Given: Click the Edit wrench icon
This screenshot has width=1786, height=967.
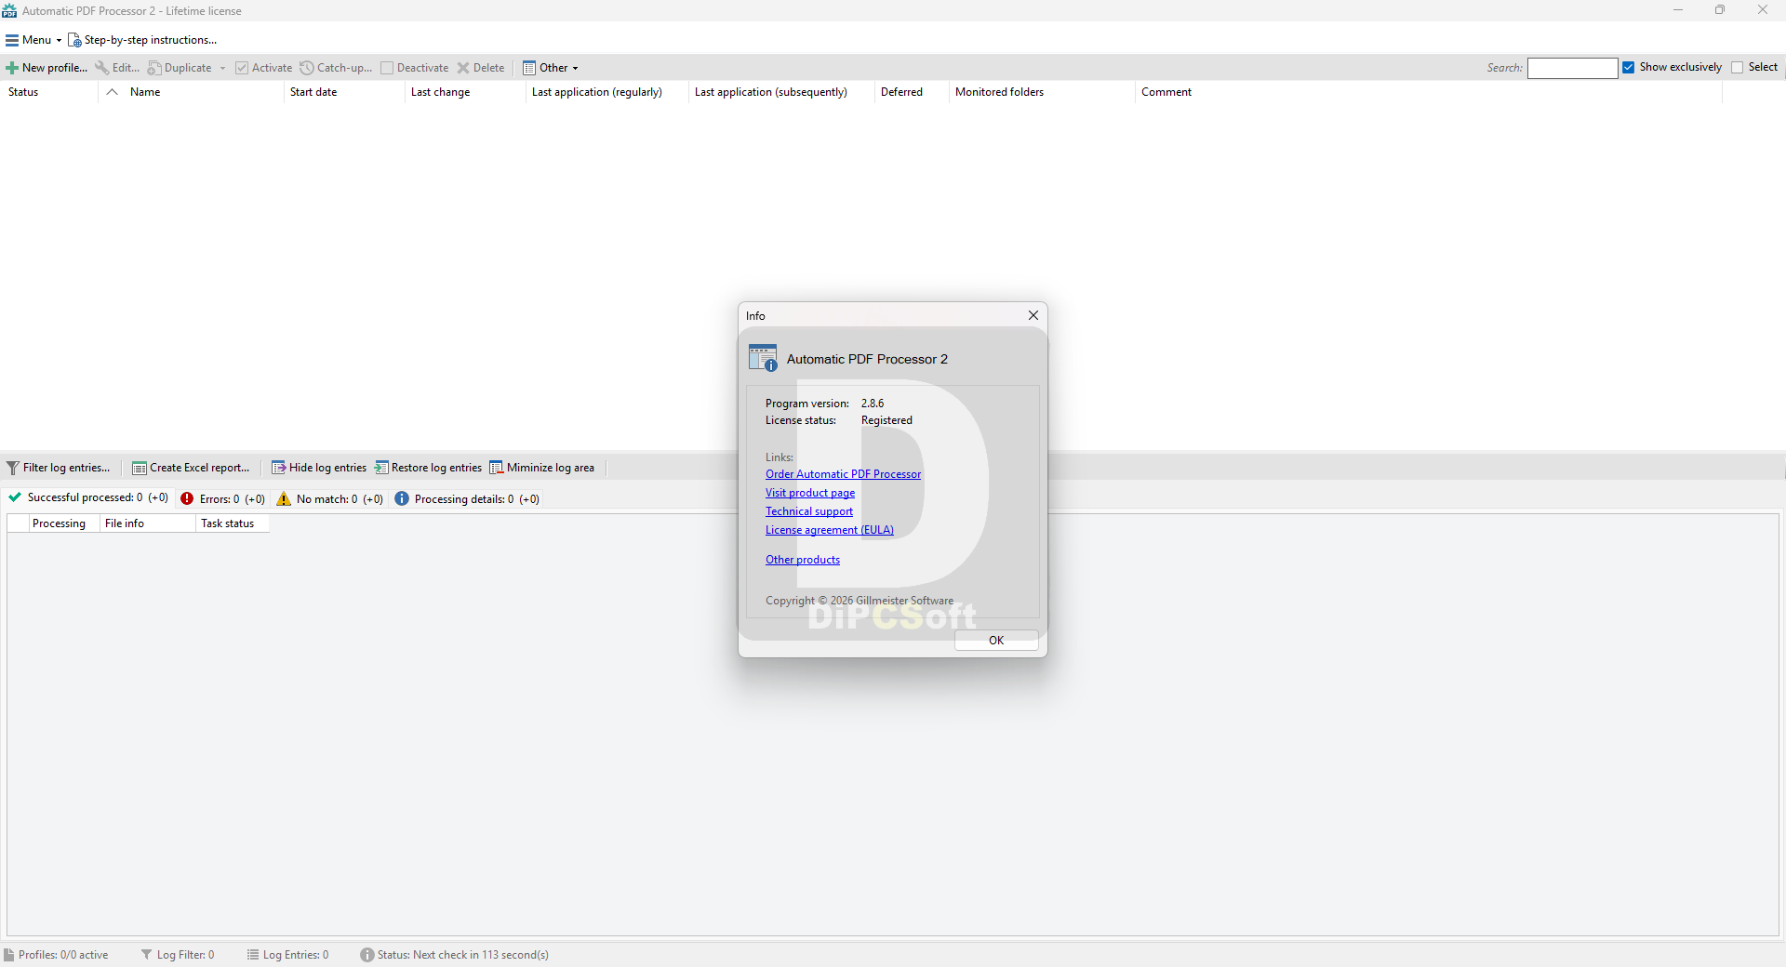Looking at the screenshot, I should 102,68.
